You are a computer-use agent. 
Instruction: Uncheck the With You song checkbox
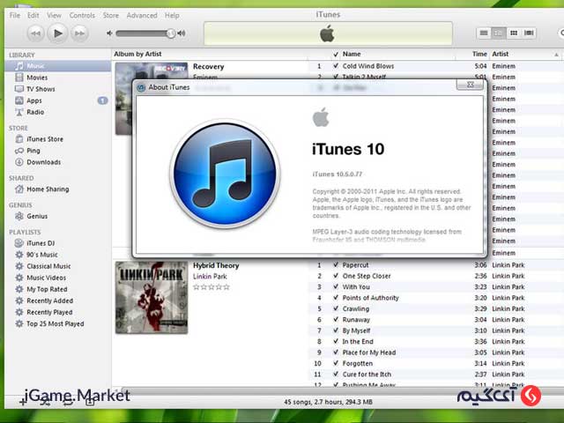coord(336,287)
